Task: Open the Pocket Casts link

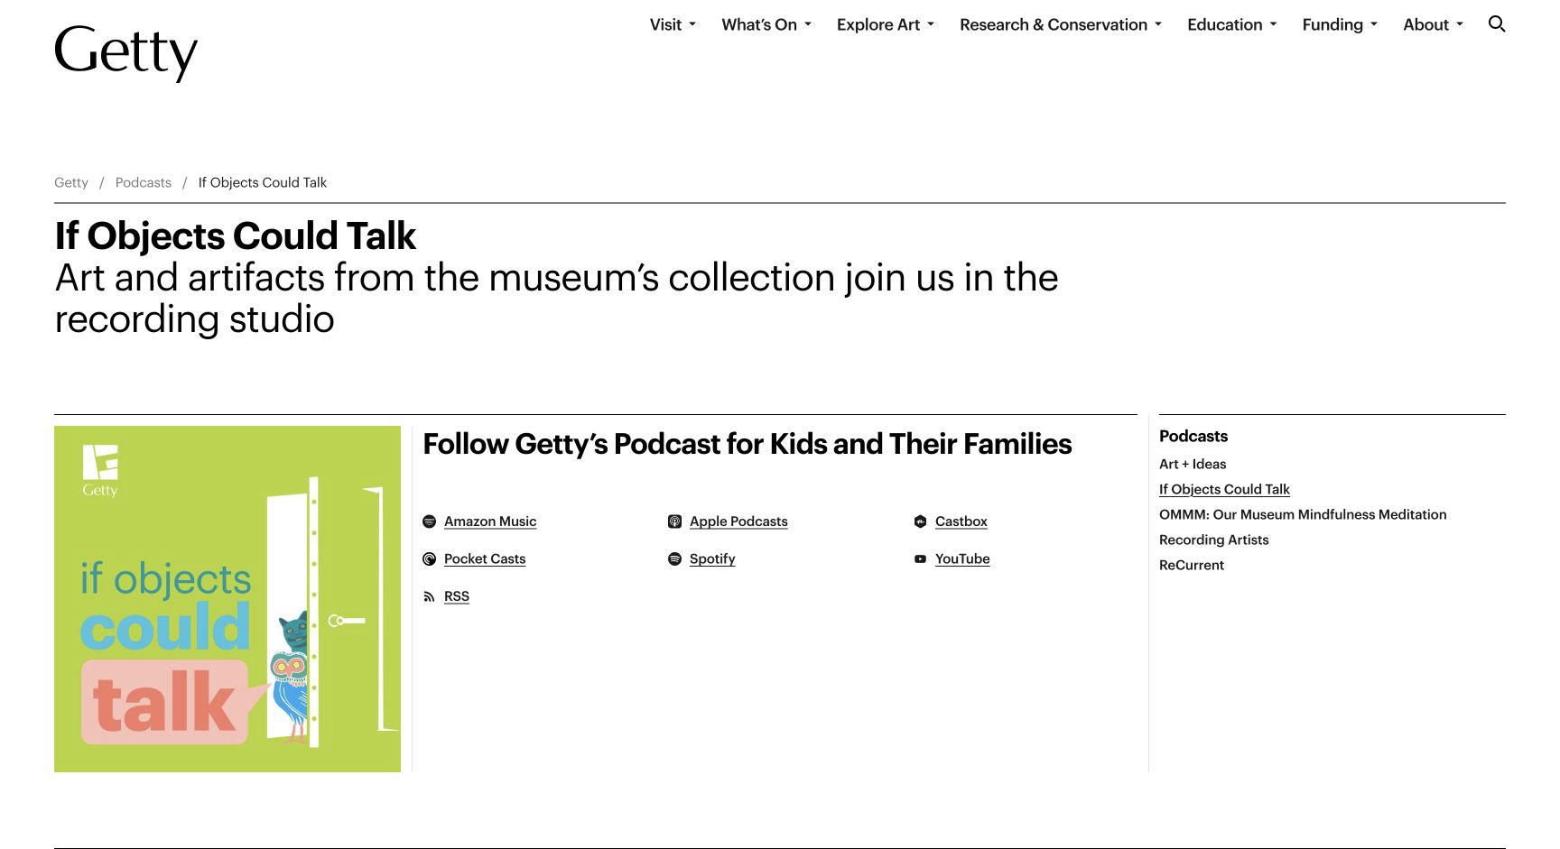Action: [x=485, y=559]
